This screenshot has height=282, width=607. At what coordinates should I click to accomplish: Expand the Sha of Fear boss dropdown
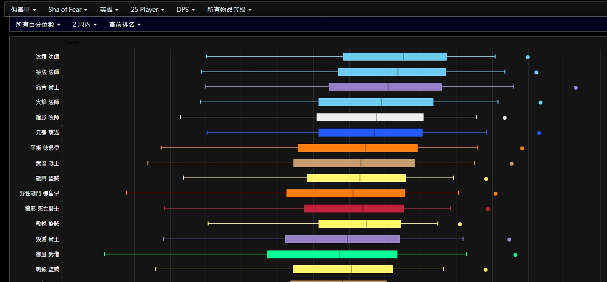coord(68,10)
